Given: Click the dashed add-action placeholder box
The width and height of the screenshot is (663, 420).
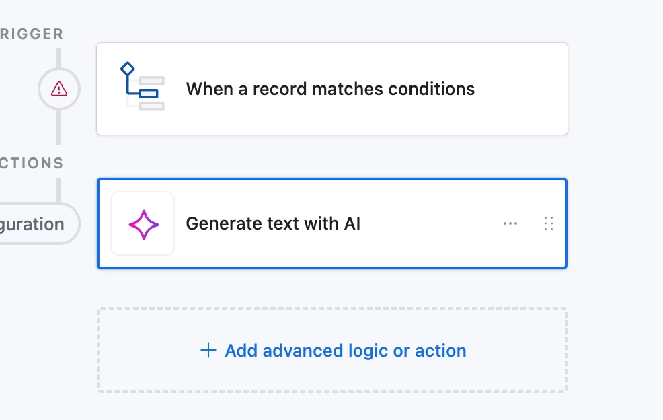Looking at the screenshot, I should (332, 350).
